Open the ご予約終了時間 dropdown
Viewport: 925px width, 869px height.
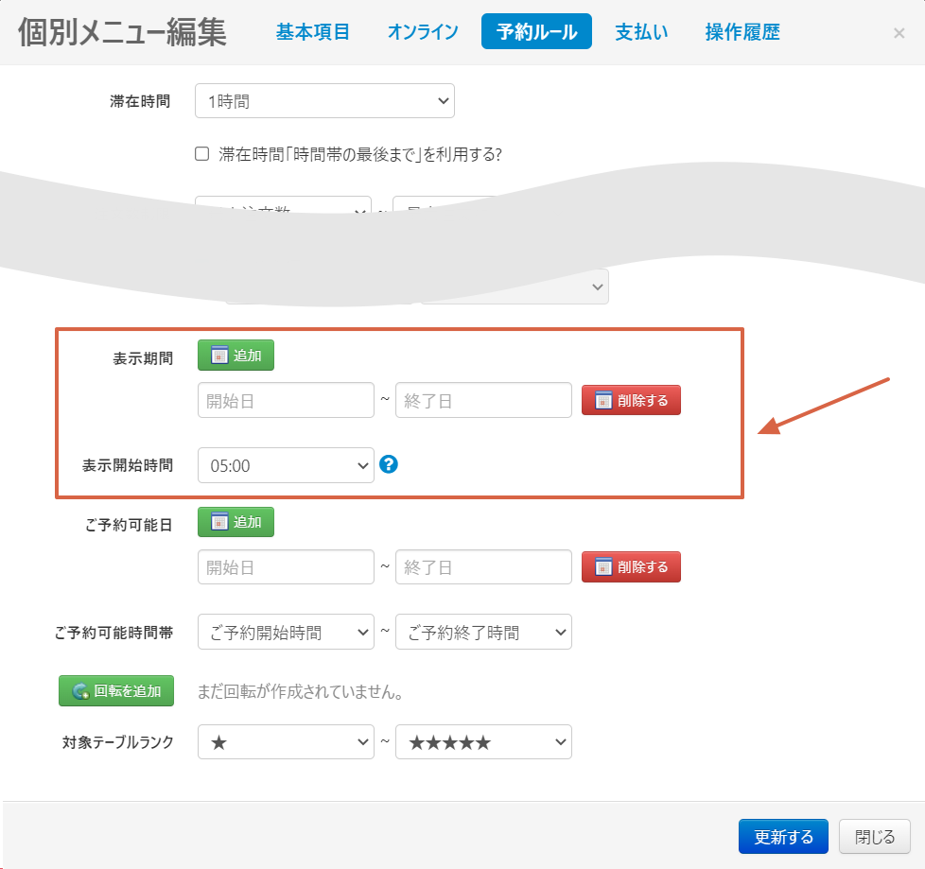point(483,633)
